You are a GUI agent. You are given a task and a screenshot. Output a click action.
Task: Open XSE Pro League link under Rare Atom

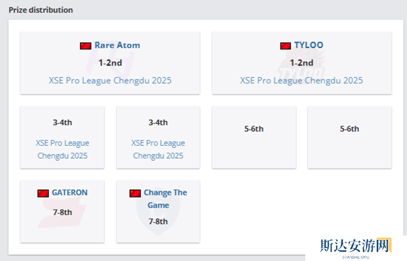[x=110, y=80]
